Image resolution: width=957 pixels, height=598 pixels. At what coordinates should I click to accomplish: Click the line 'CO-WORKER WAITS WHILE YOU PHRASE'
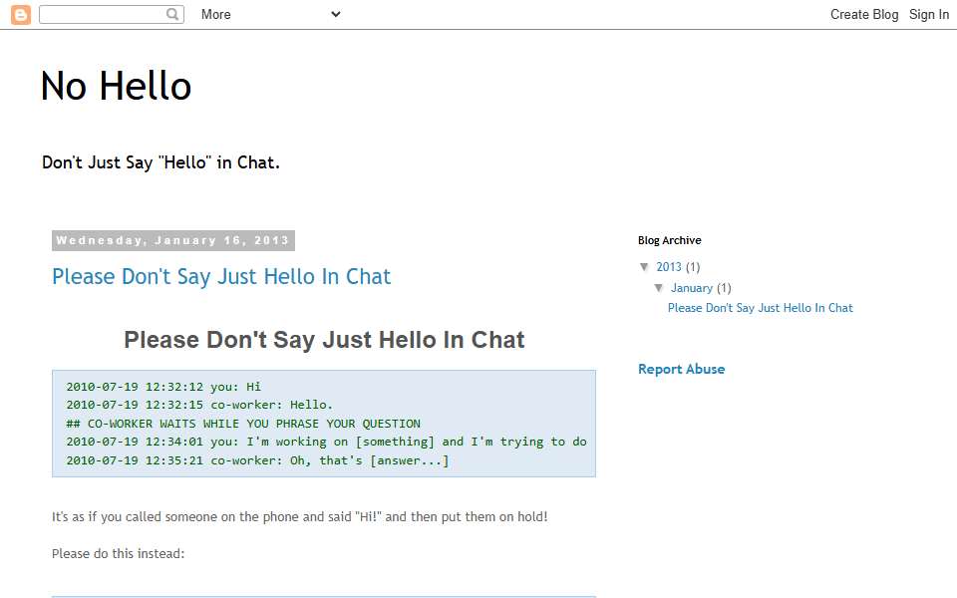tap(243, 424)
